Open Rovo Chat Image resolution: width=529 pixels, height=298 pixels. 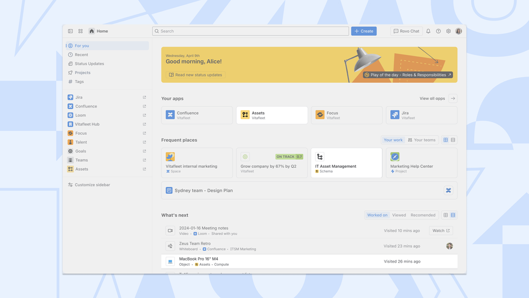pos(406,31)
